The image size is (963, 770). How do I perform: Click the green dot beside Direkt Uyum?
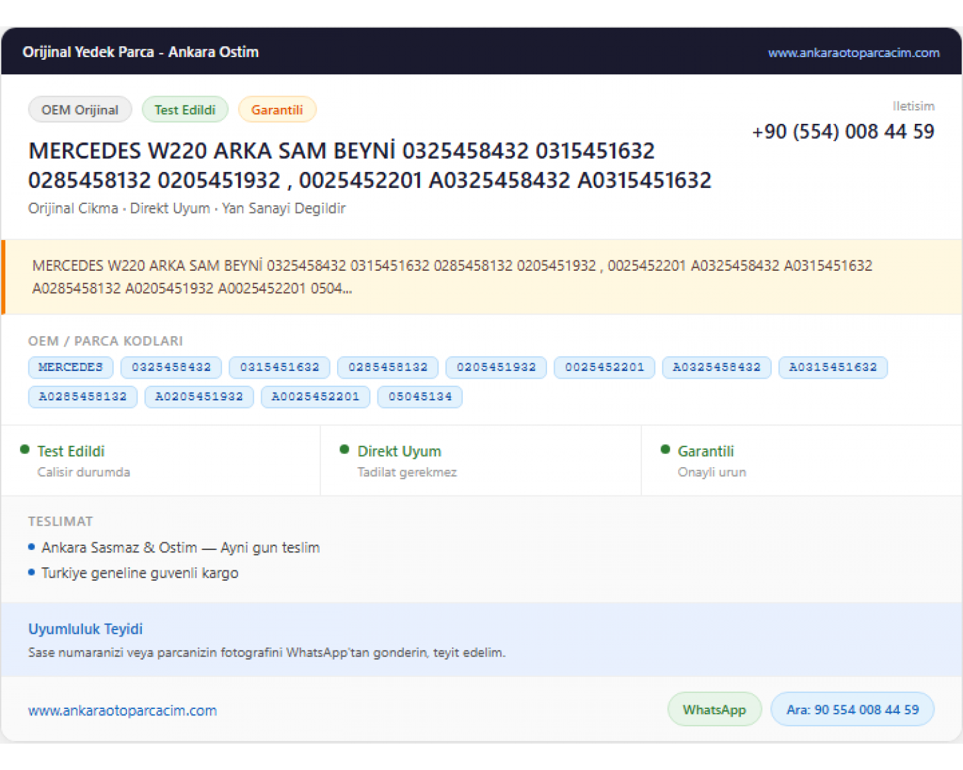tap(344, 450)
